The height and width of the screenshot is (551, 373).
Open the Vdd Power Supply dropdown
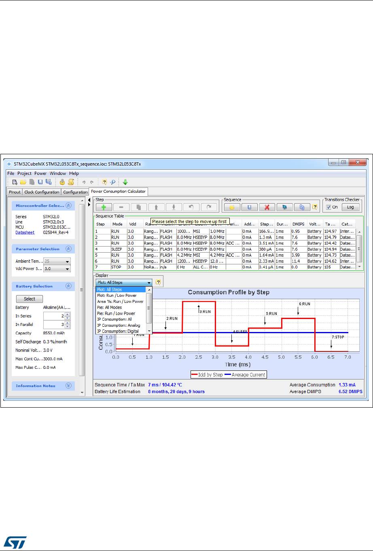point(57,268)
